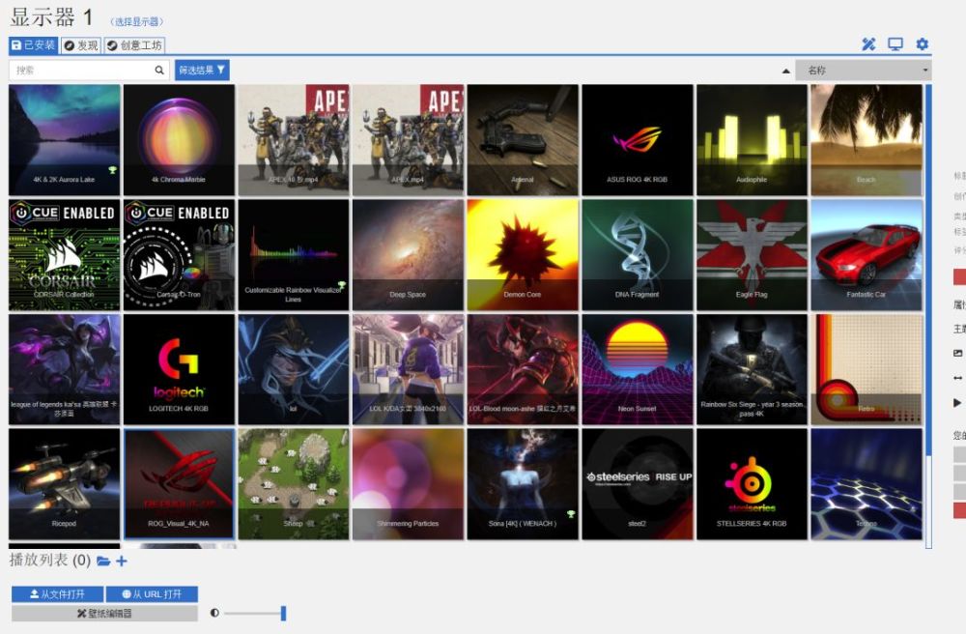Click the trophy icon on Sona [4K] wallpaper
The image size is (966, 634).
tap(571, 514)
